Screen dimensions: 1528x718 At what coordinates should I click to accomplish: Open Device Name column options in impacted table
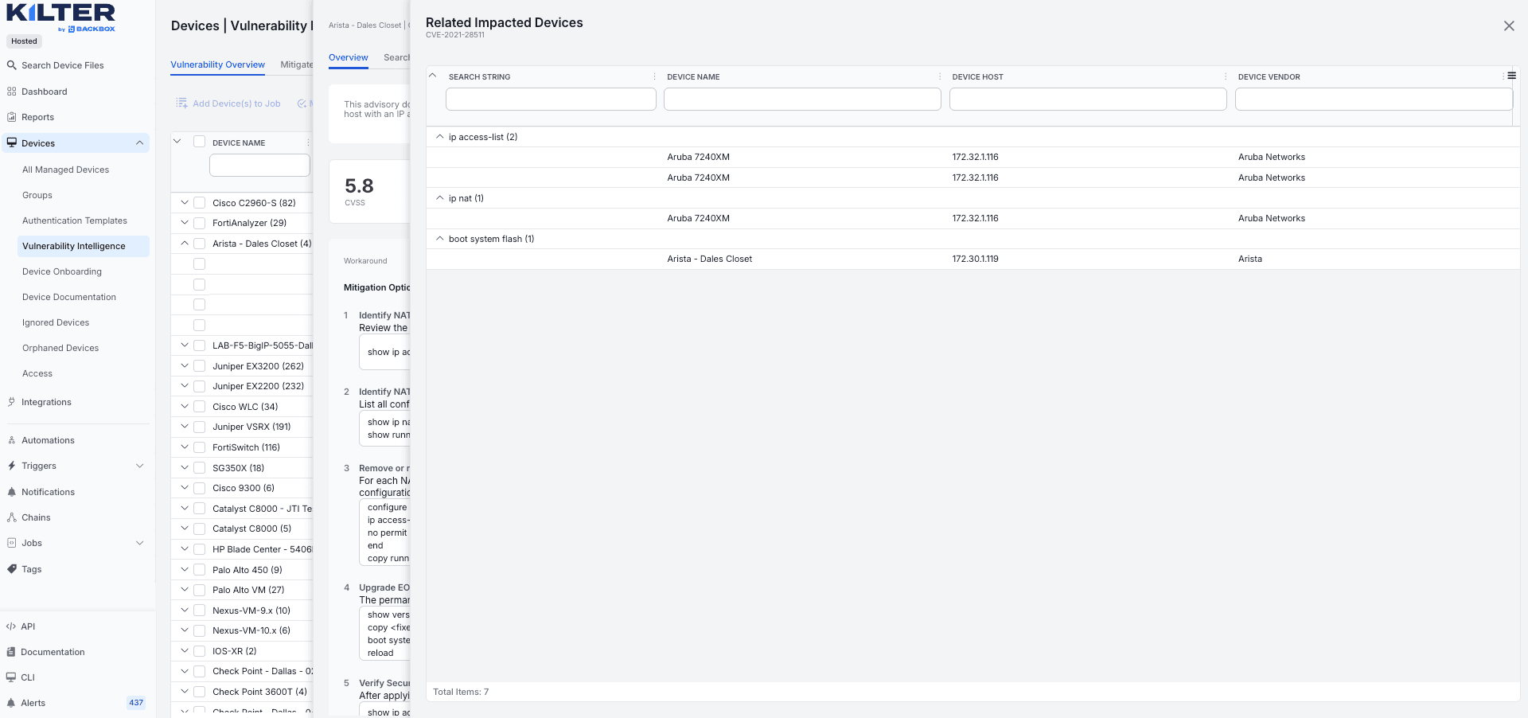click(940, 76)
